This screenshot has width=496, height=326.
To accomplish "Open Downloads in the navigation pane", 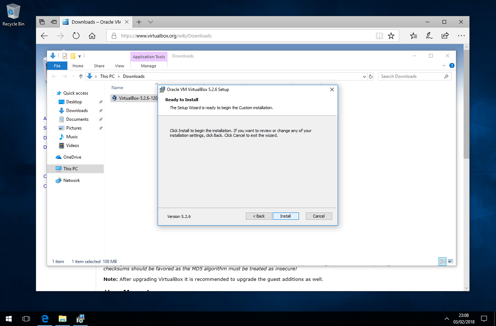I will pos(77,111).
